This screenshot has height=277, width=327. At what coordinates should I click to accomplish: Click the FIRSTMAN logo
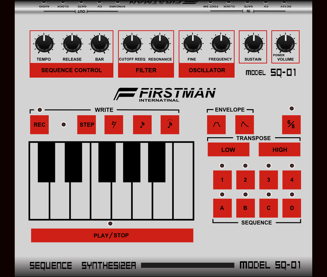point(165,94)
